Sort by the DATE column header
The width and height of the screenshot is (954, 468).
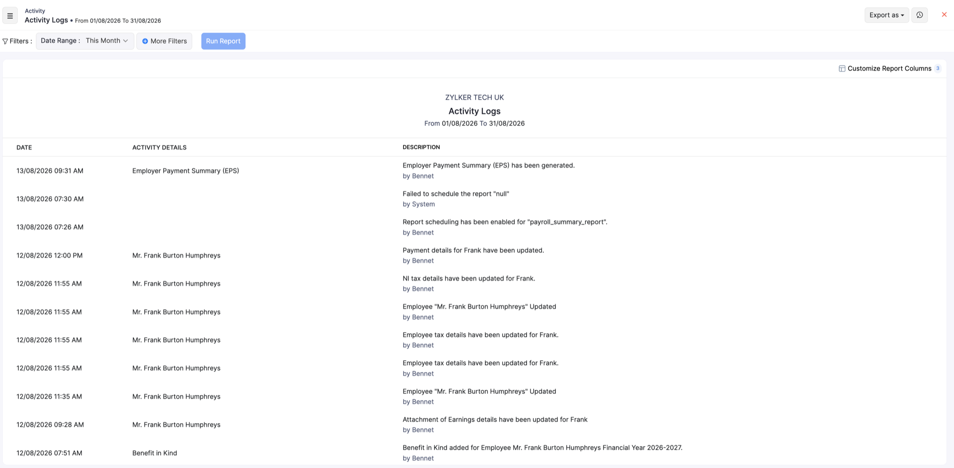click(24, 148)
